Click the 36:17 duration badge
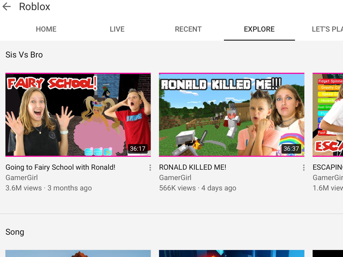Screen dimensions: 343x257 (x=138, y=149)
